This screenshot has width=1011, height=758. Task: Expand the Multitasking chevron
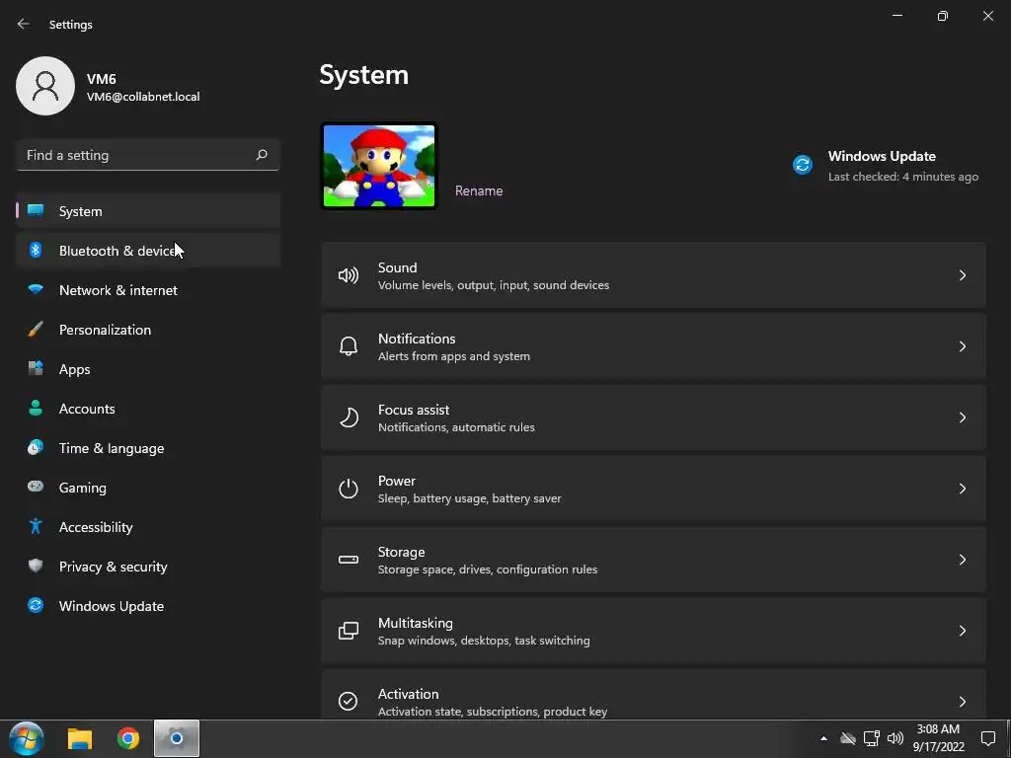click(962, 631)
